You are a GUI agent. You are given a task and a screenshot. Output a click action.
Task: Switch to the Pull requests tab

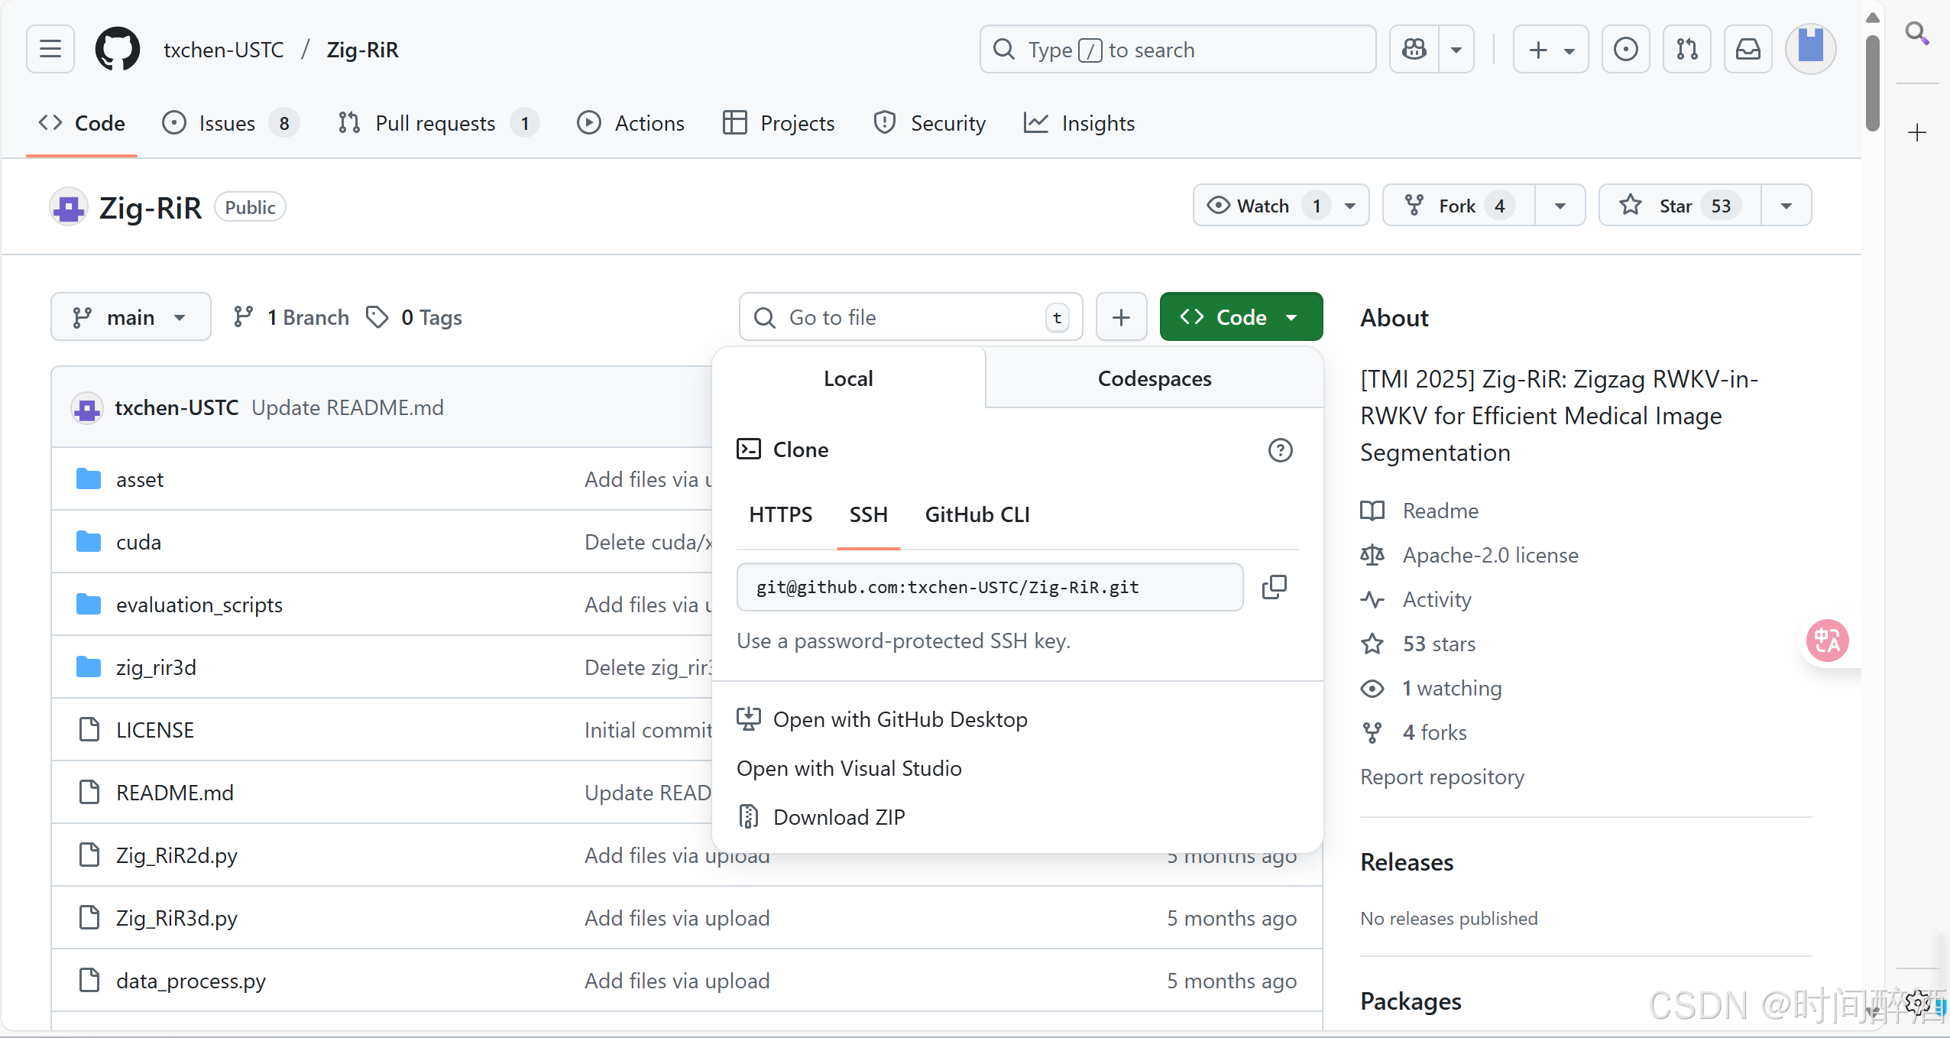click(x=439, y=123)
